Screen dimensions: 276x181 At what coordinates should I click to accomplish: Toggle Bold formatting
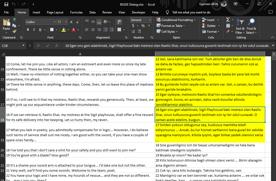pyautogui.click(x=28, y=30)
